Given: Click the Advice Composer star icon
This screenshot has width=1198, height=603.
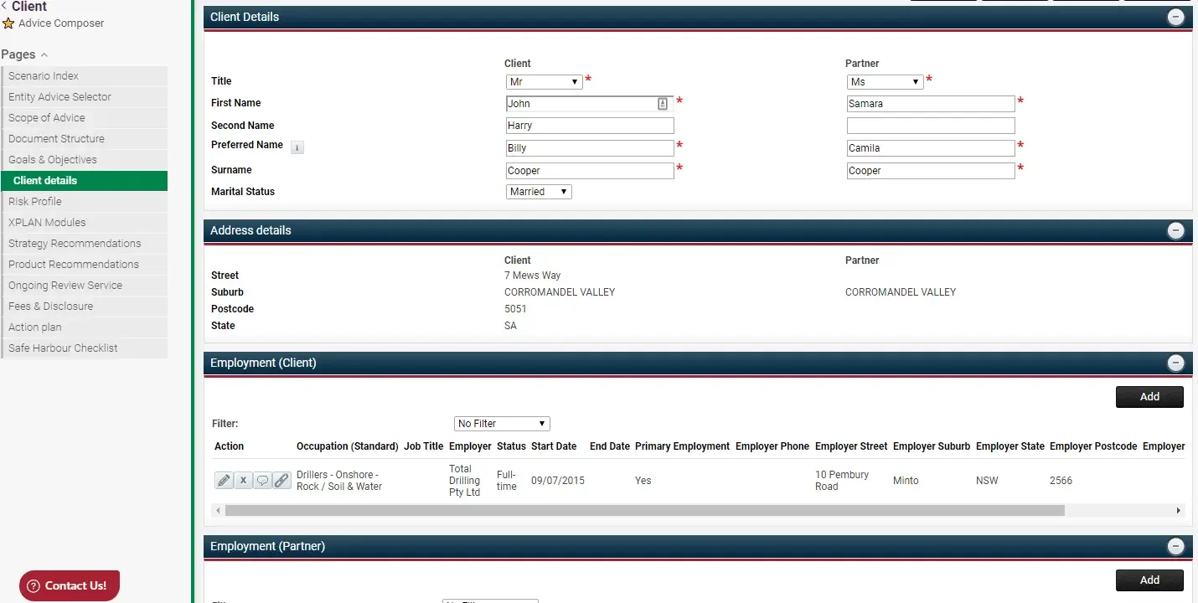Looking at the screenshot, I should click(x=8, y=23).
